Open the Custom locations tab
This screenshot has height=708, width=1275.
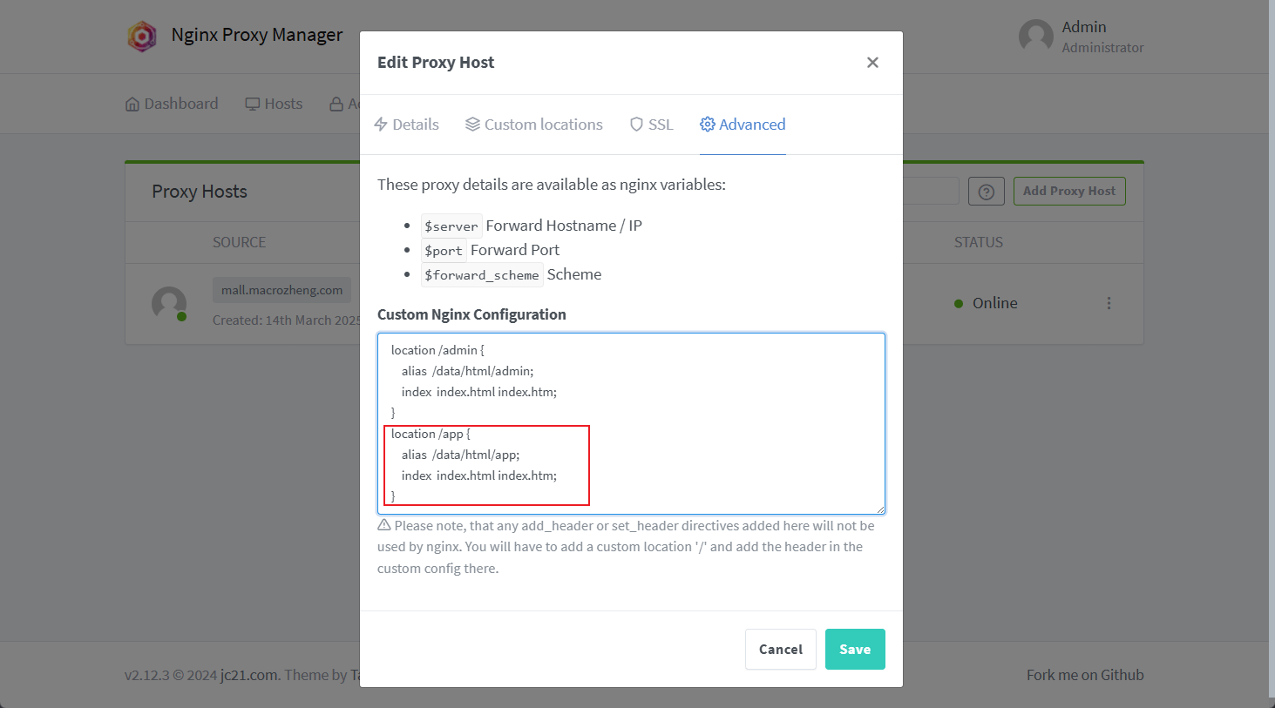point(534,125)
